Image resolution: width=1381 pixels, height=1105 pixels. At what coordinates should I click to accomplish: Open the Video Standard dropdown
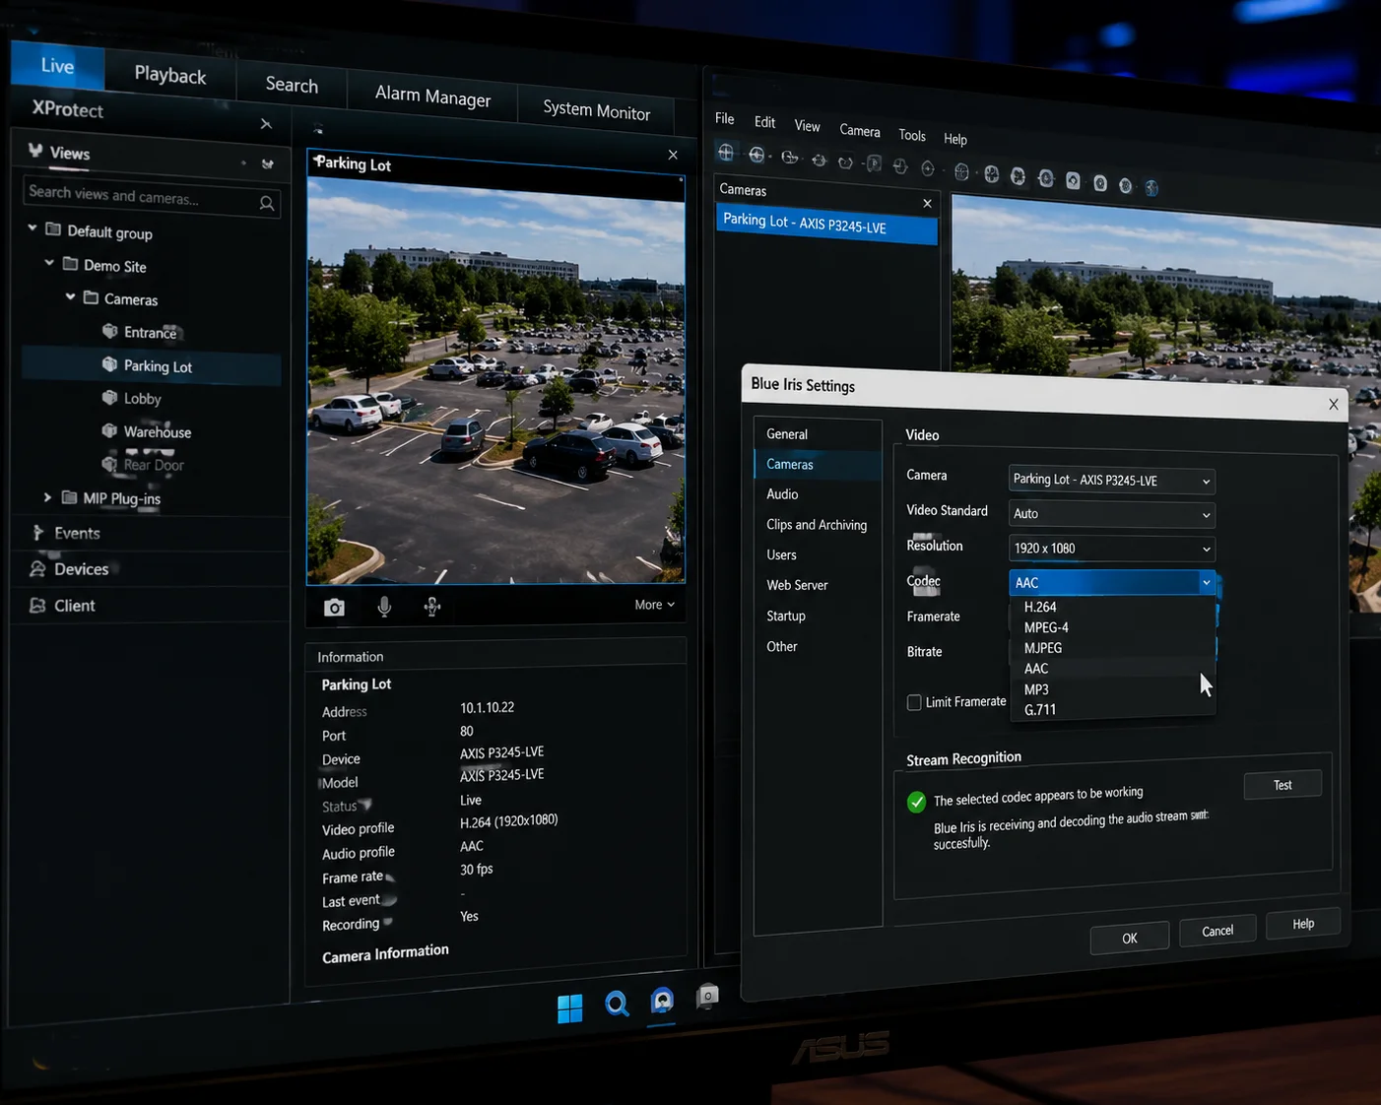point(1112,514)
